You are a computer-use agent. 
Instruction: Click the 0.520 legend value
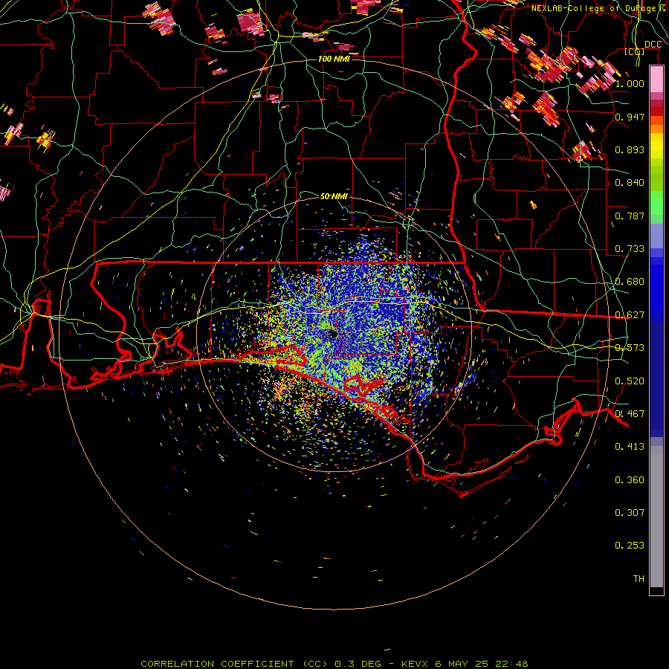click(630, 381)
